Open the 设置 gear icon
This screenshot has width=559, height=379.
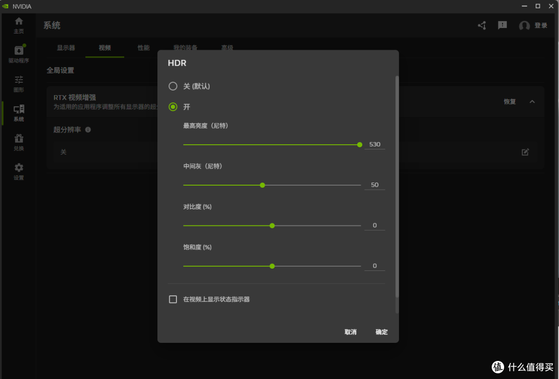point(19,168)
